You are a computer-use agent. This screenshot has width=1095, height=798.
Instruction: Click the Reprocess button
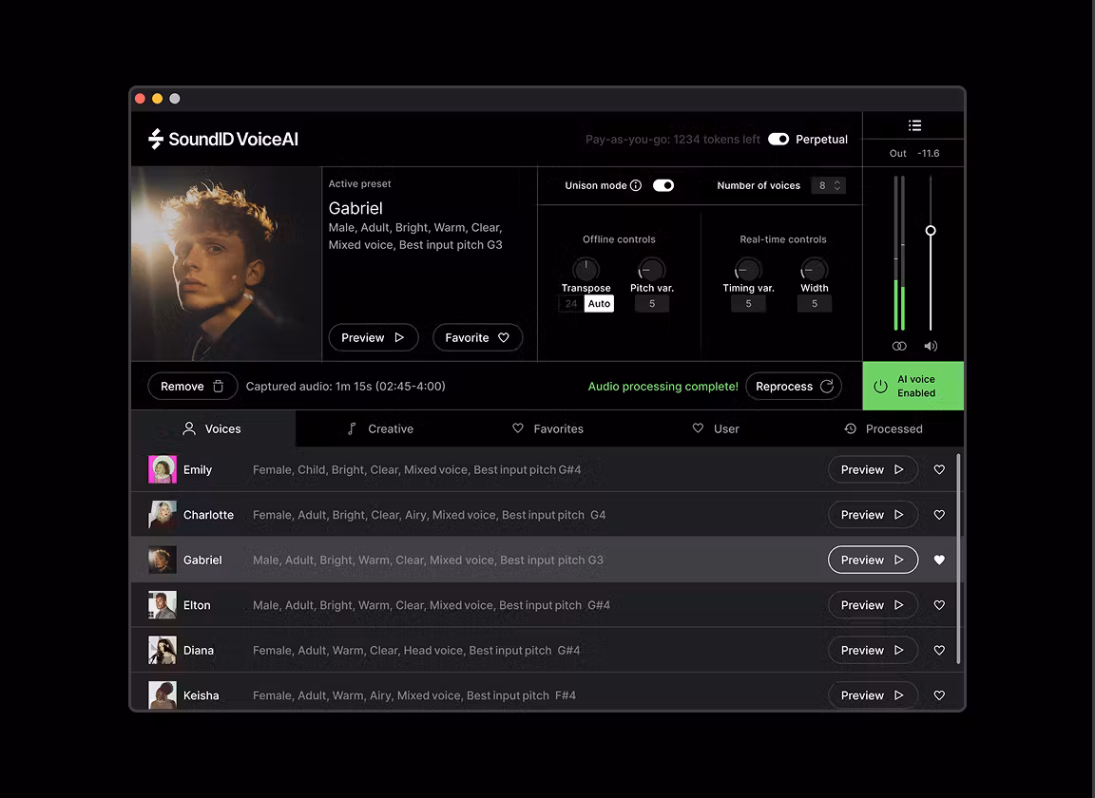tap(794, 386)
